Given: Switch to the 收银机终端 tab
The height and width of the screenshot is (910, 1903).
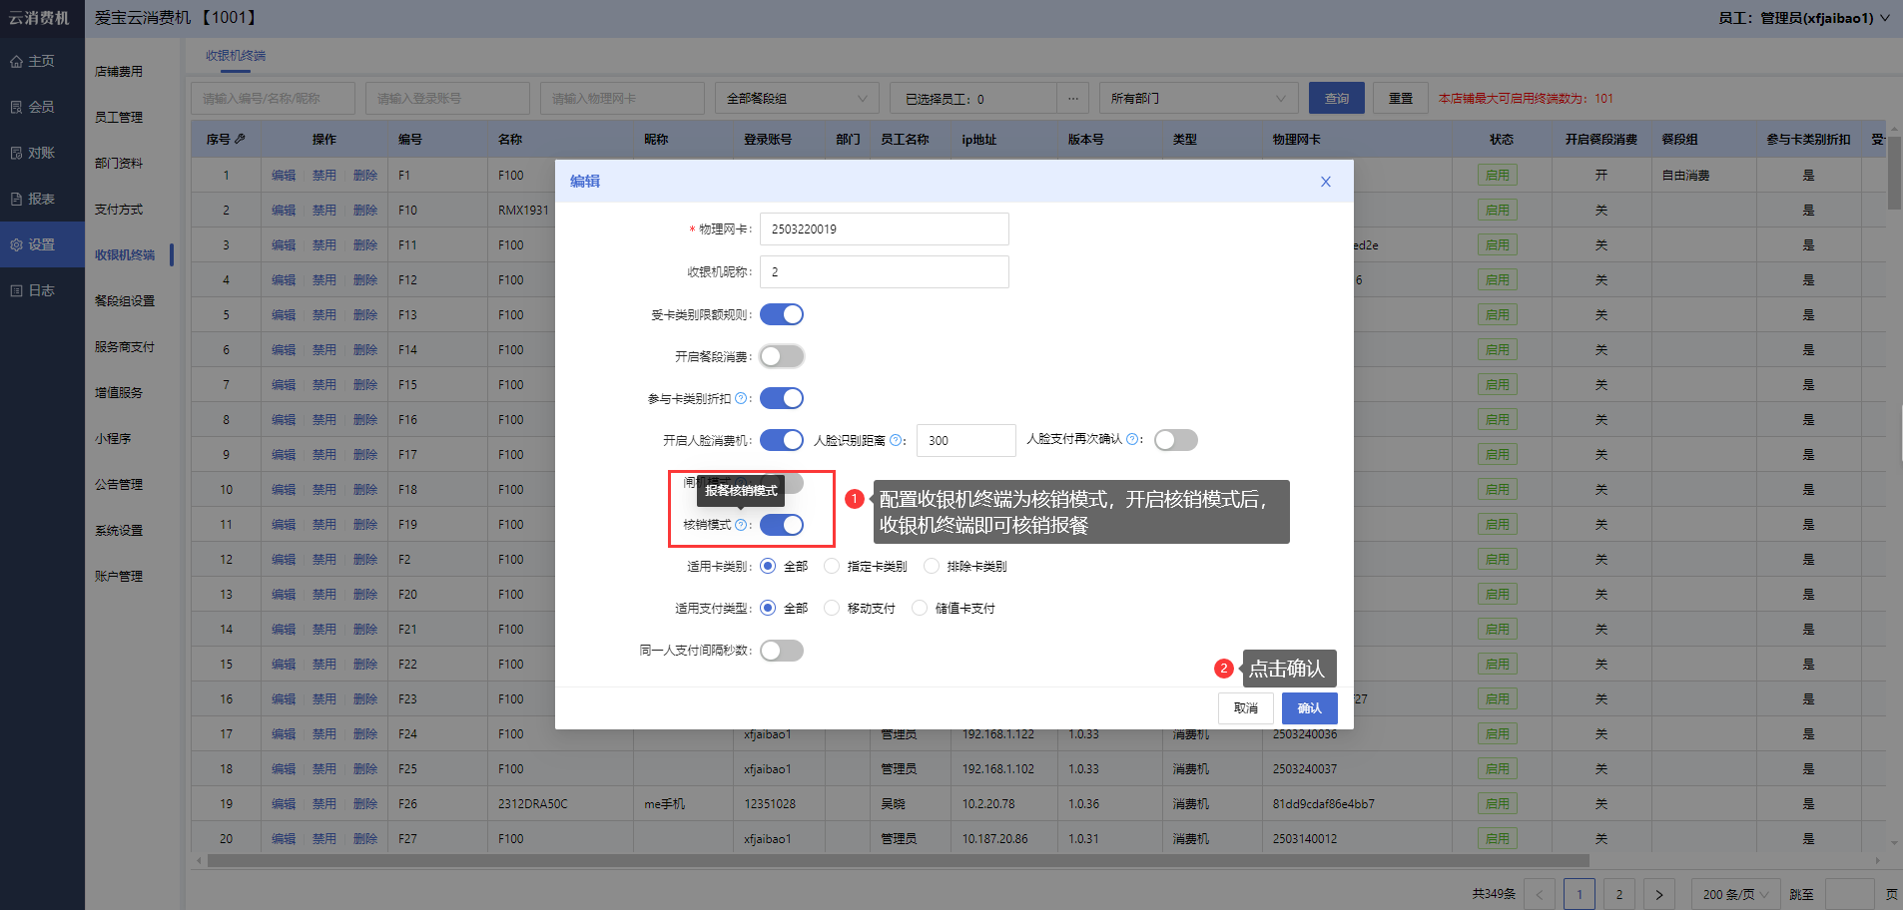Looking at the screenshot, I should tap(236, 56).
